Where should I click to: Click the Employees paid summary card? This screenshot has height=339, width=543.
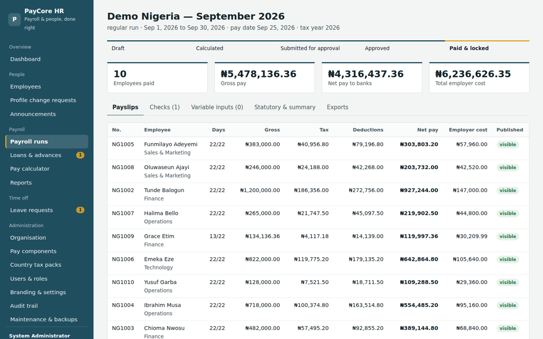tap(157, 78)
